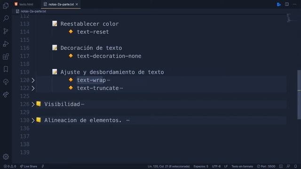Click the feedback icon in status bar
This screenshot has width=301, height=169.
(x=288, y=166)
